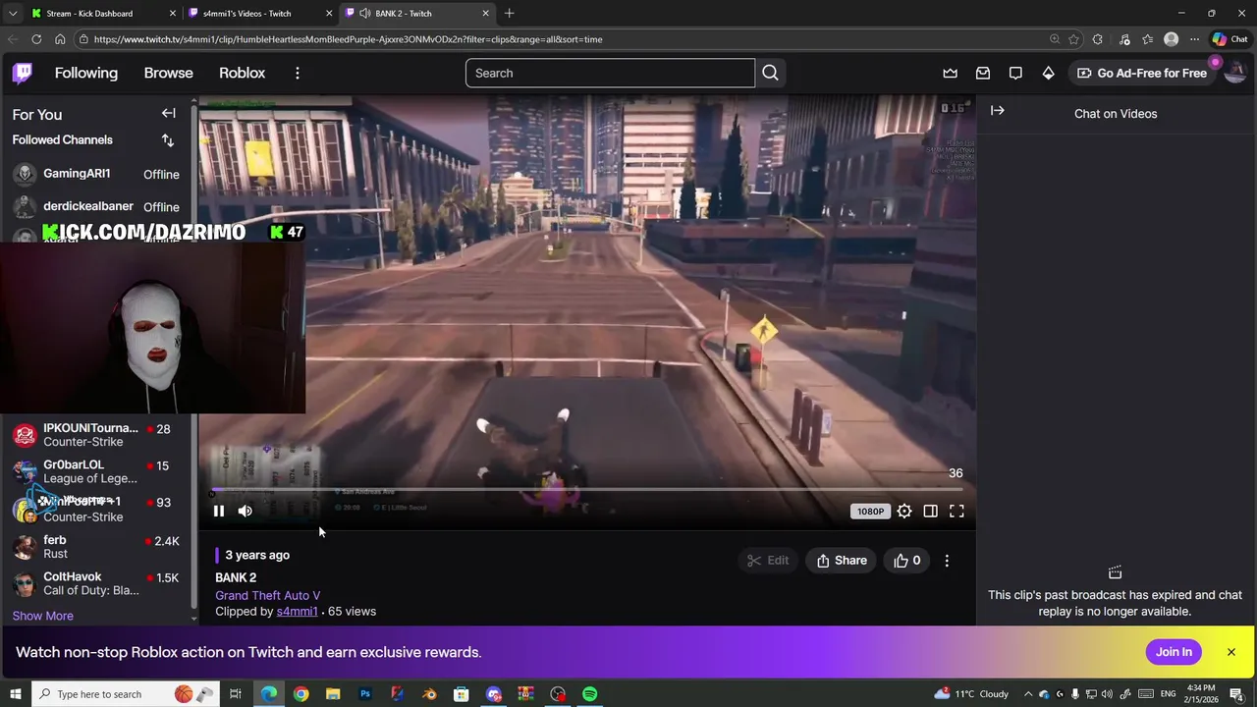Open the whispers chat bubble icon

[x=1015, y=73]
